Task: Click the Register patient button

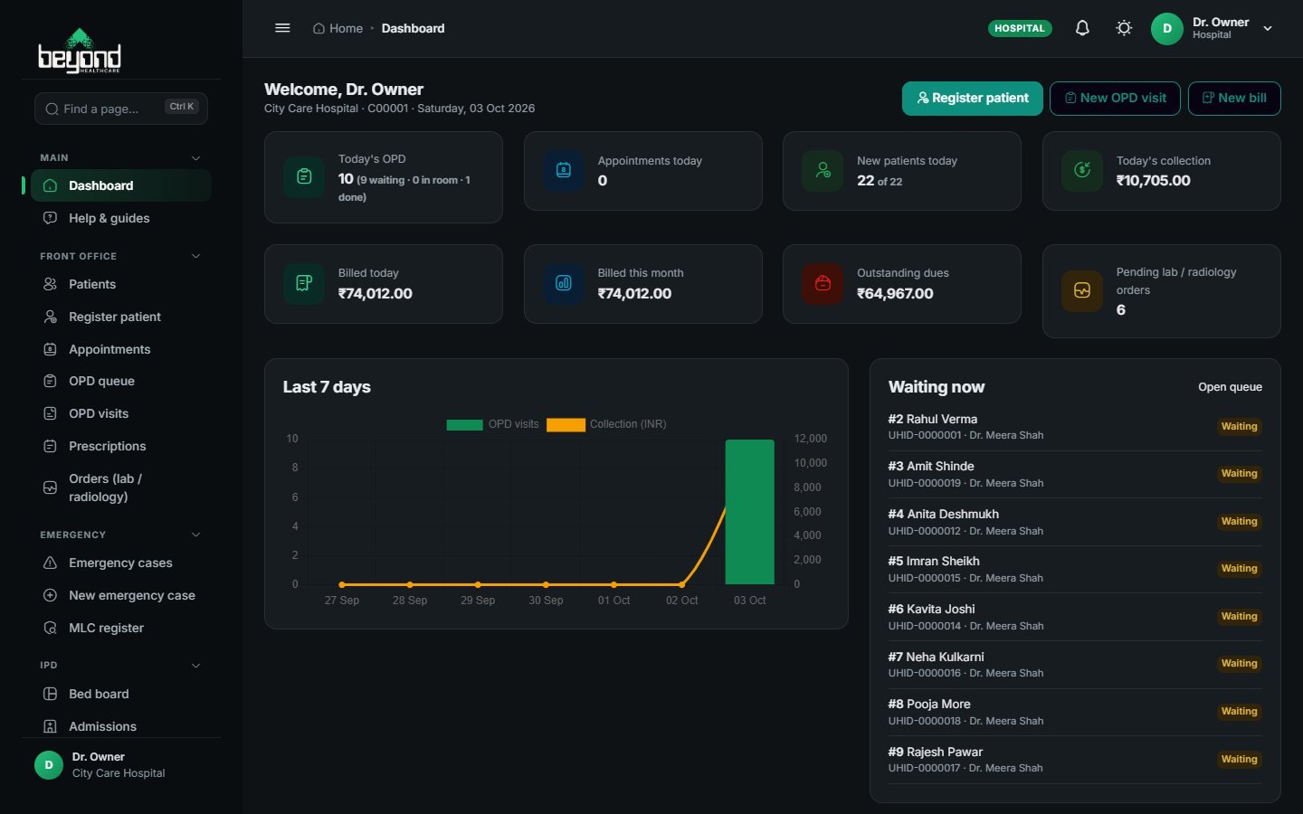Action: pos(973,98)
